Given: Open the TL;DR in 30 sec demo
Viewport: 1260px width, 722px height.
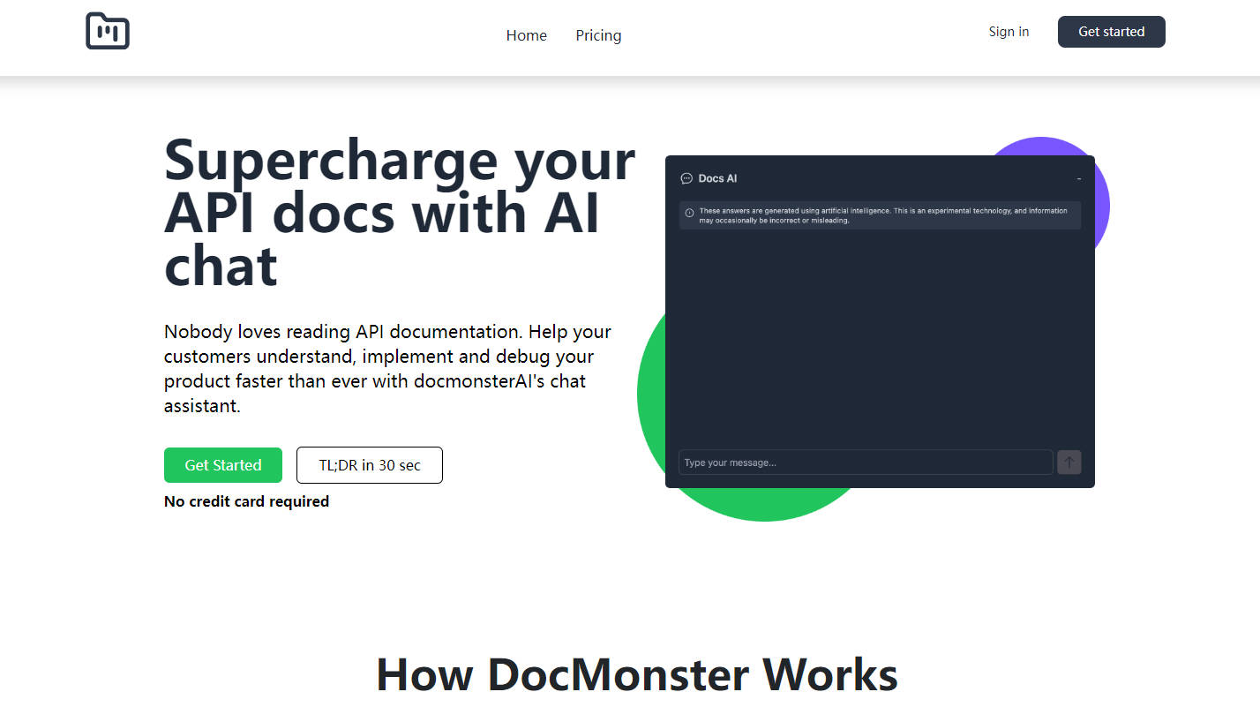Looking at the screenshot, I should 369,465.
